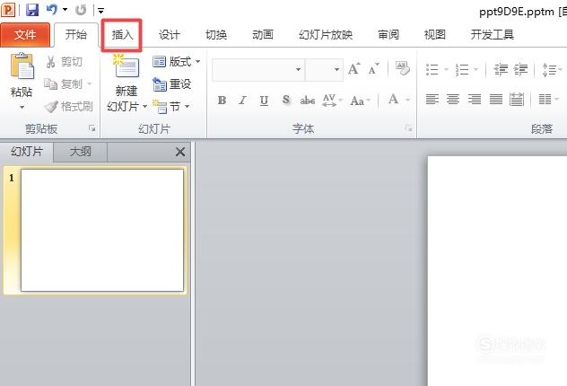Expand the 新建幻灯片 layout dropdown
Screen dimensions: 567x386
pyautogui.click(x=144, y=106)
